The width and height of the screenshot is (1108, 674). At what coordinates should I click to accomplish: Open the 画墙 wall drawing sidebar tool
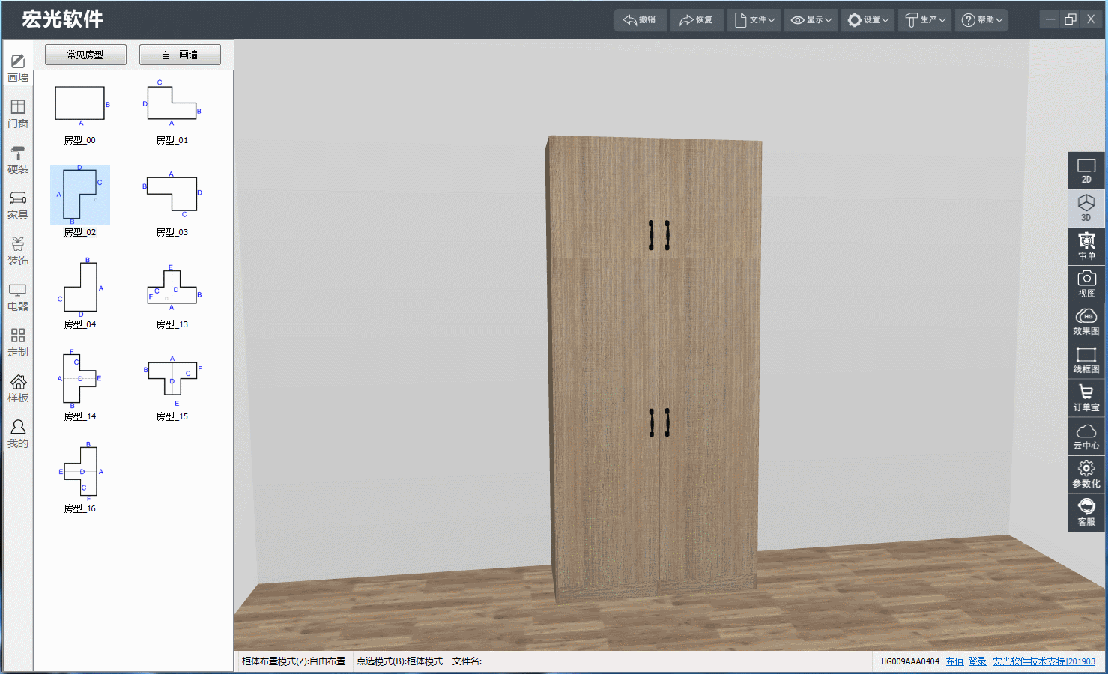click(18, 68)
